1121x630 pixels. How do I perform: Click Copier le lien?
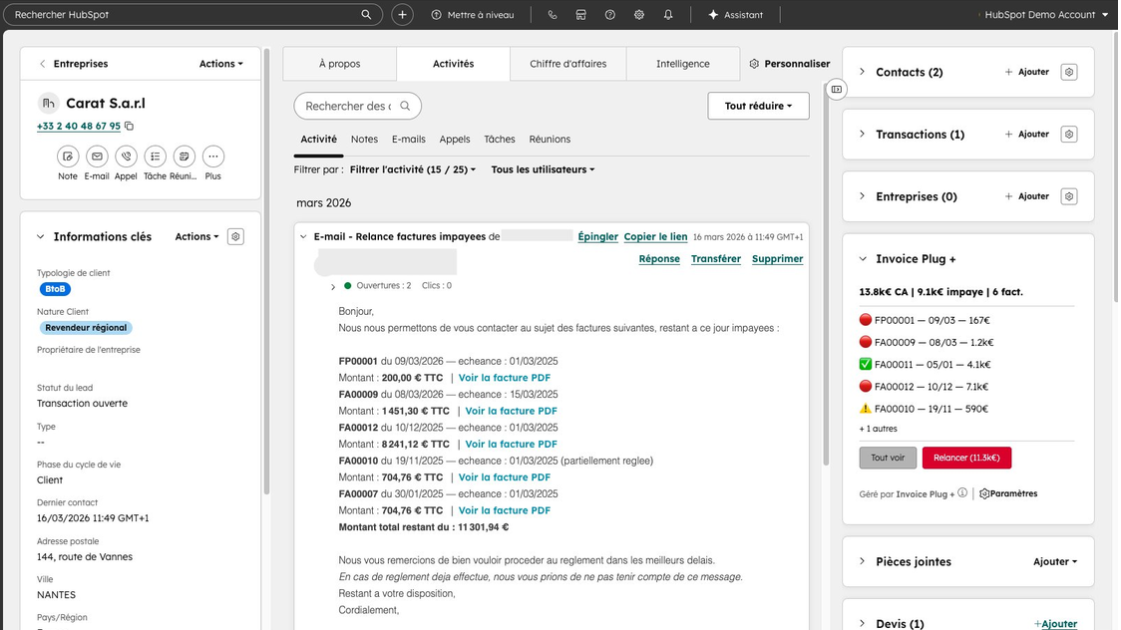pyautogui.click(x=655, y=236)
